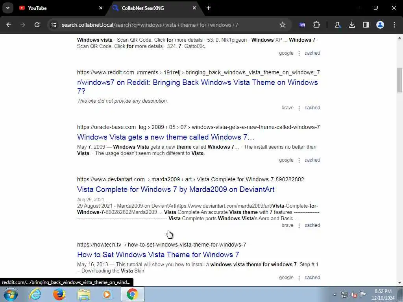
Task: Select the CollabNet SearXNG tab
Action: [154, 8]
